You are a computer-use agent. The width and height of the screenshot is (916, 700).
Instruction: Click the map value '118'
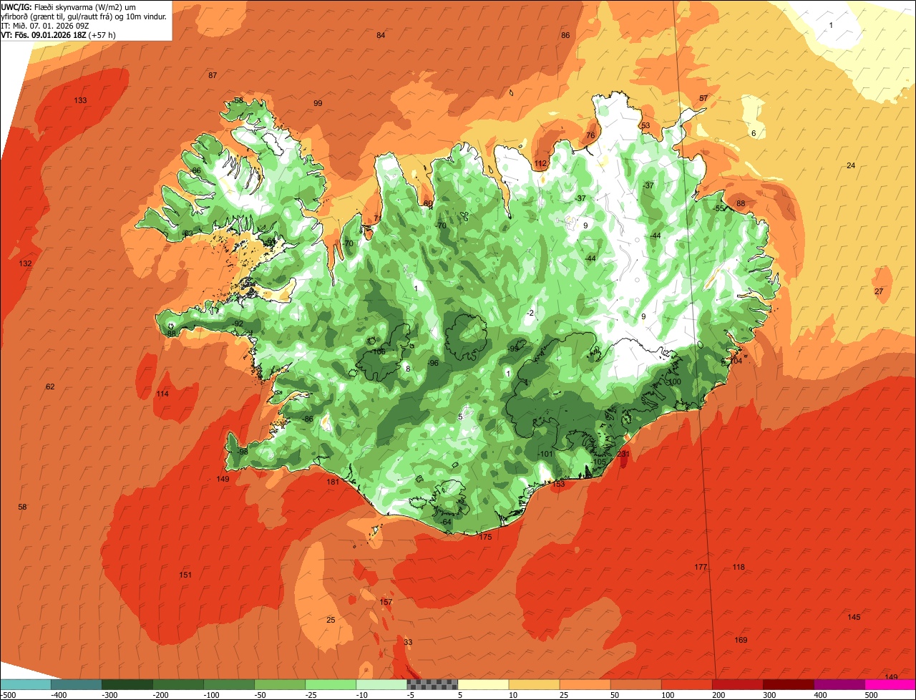click(x=739, y=568)
